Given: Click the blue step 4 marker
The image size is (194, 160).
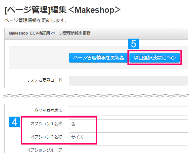Looking at the screenshot, I should pos(15,122).
